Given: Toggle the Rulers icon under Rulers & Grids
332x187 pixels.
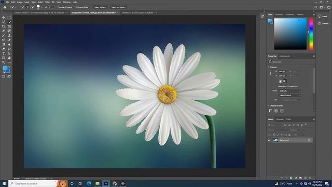Looking at the screenshot, I should tap(270, 111).
